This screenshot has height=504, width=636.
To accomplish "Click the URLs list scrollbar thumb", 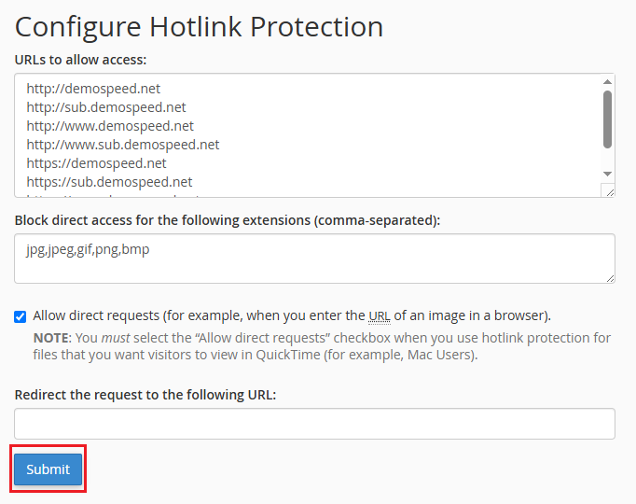I will point(607,119).
